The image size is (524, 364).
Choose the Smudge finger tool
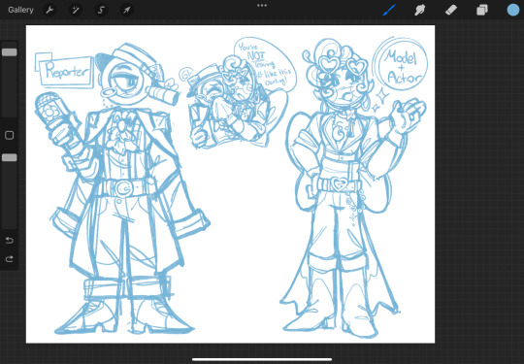click(420, 10)
